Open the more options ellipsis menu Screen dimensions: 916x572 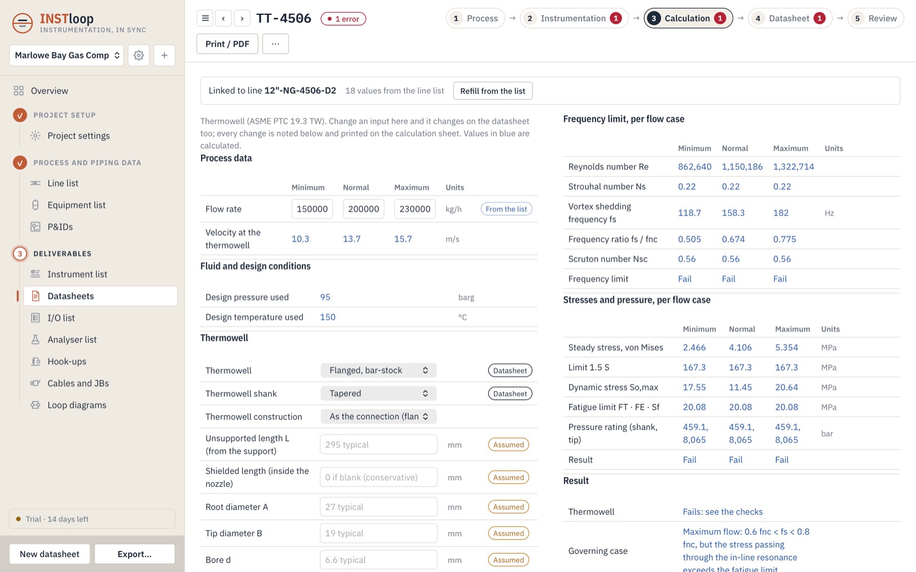pos(275,44)
